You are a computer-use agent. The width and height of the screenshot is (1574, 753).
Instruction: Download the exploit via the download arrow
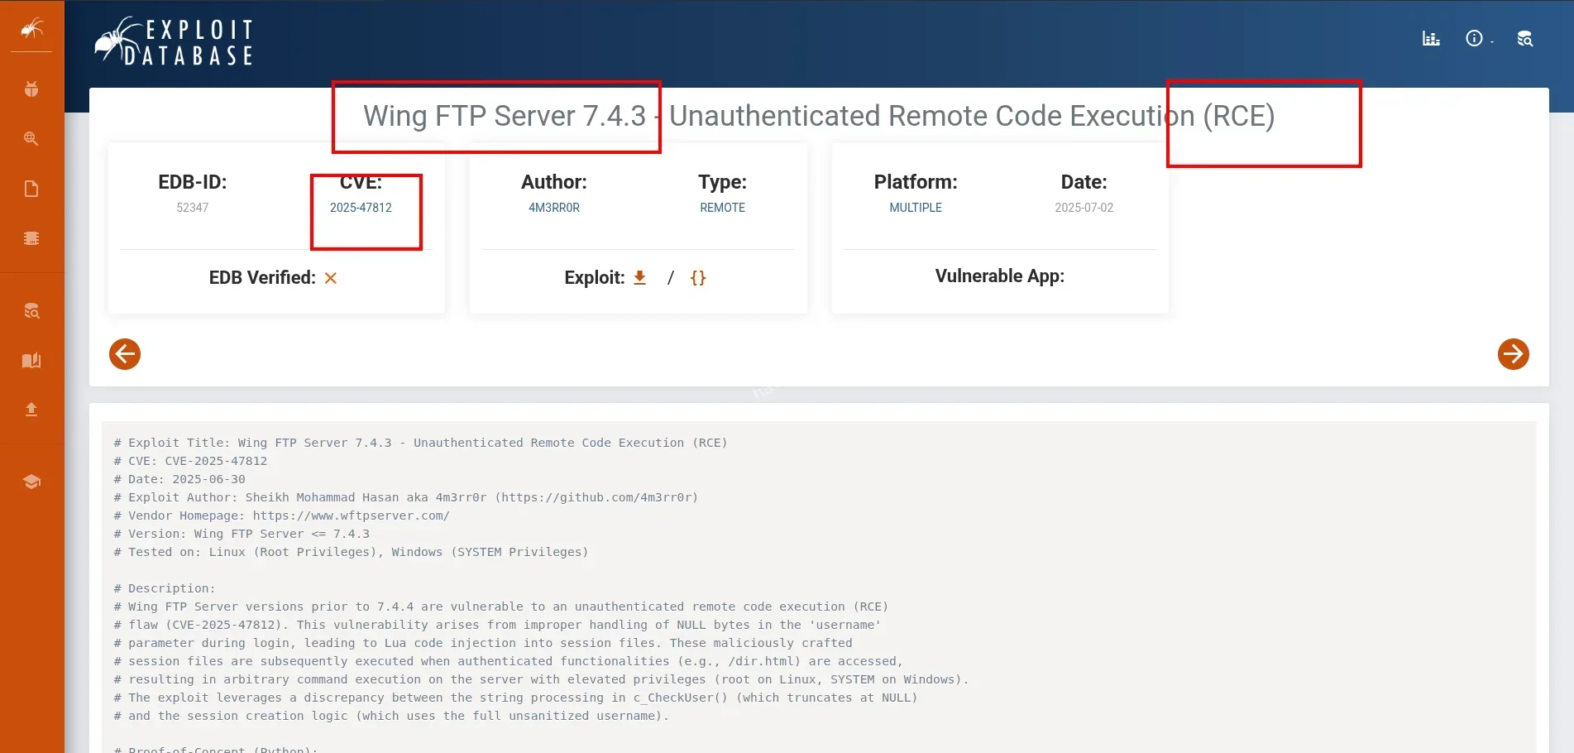(x=639, y=277)
